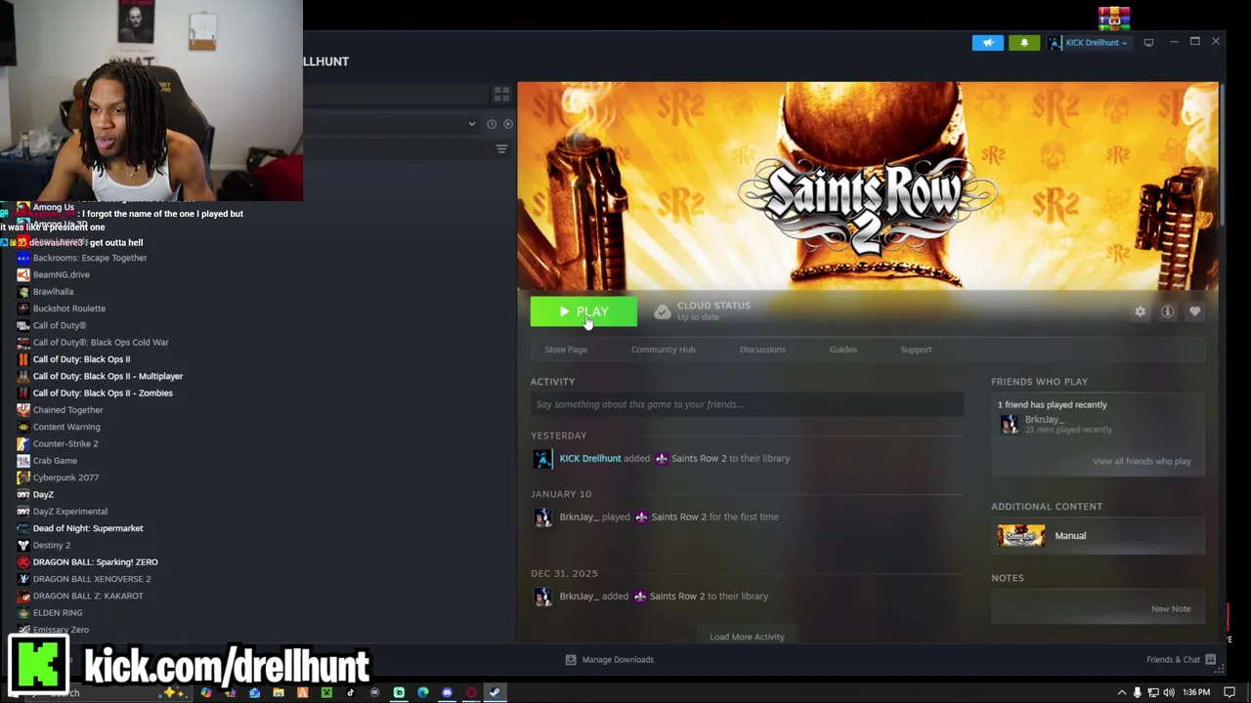Open the green notifications bell

point(1024,43)
